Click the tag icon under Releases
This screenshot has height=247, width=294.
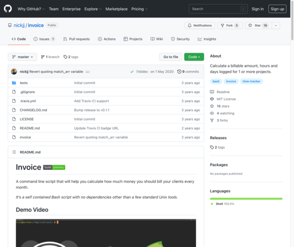tap(212, 147)
